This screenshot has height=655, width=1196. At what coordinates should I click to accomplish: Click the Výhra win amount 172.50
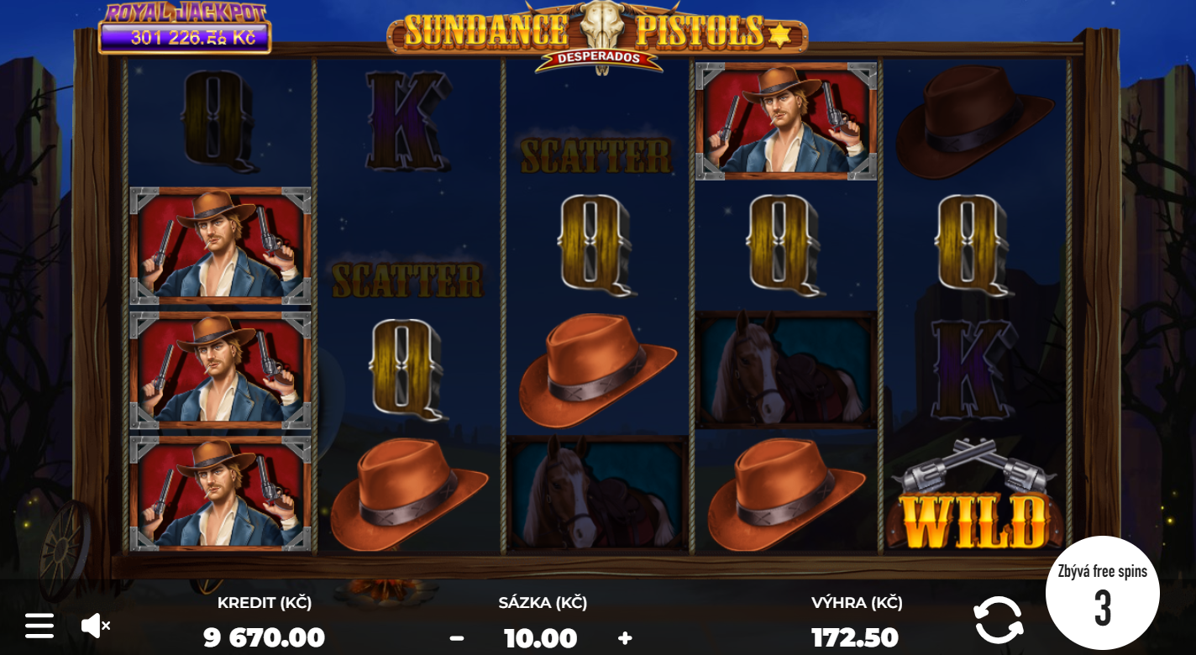click(856, 638)
